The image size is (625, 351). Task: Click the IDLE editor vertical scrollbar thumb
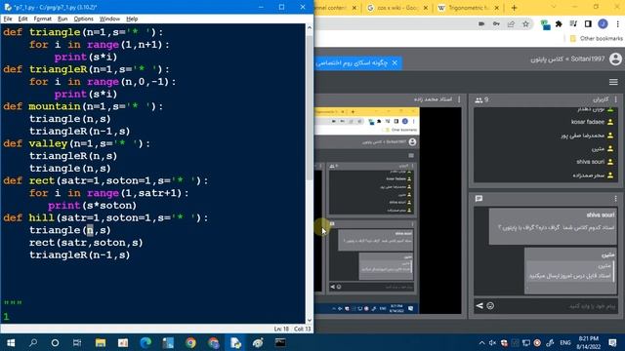310,107
